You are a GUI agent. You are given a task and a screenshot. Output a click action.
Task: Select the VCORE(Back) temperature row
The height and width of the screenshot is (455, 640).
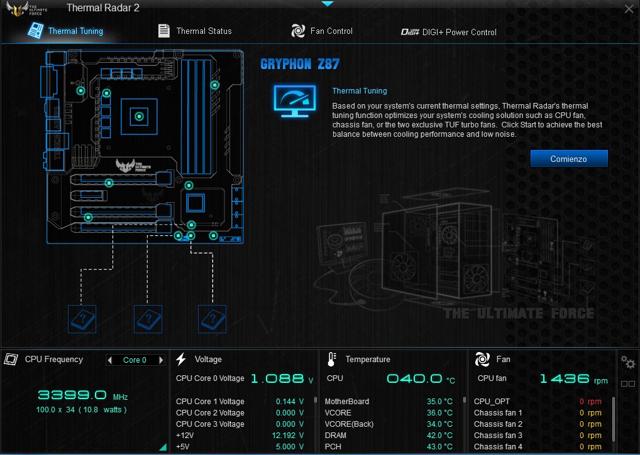[389, 424]
